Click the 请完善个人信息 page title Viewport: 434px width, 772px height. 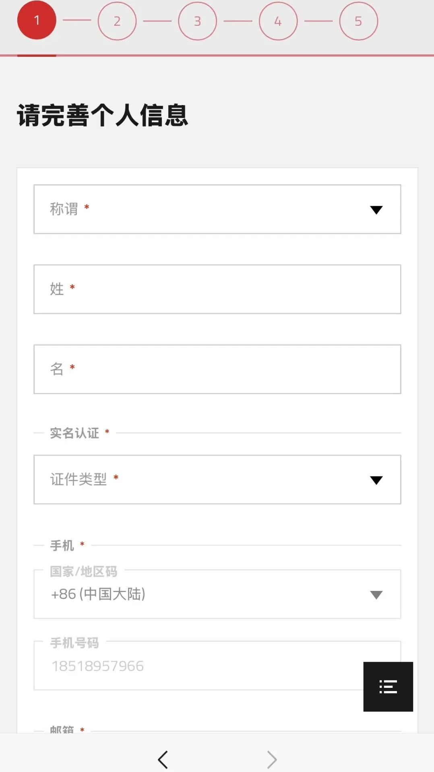pos(102,116)
